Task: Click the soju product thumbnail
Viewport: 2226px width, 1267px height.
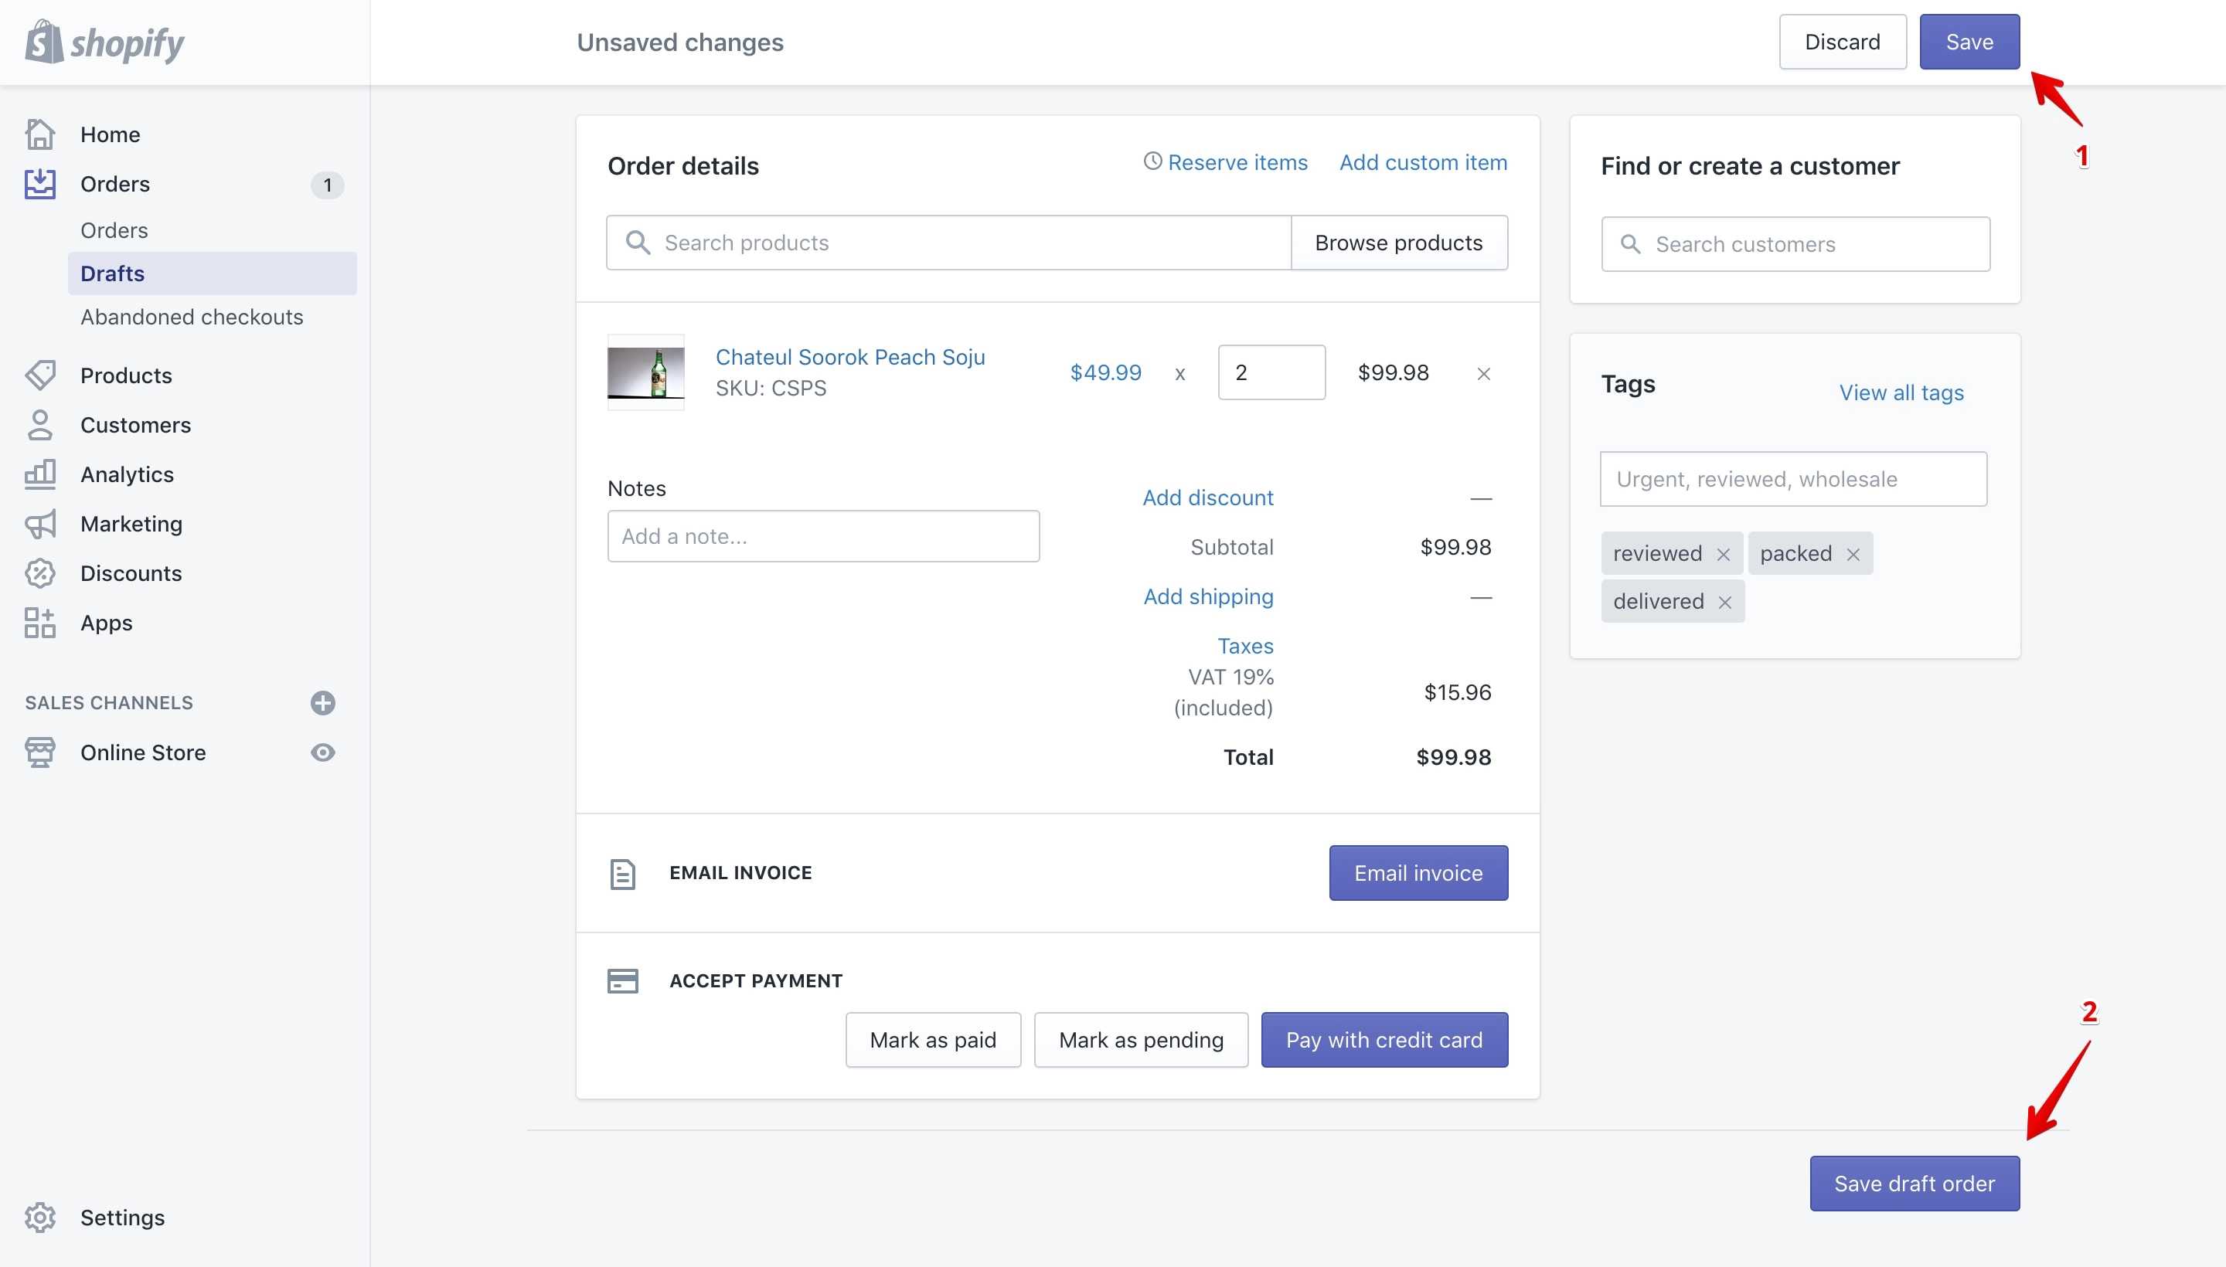Action: coord(645,372)
